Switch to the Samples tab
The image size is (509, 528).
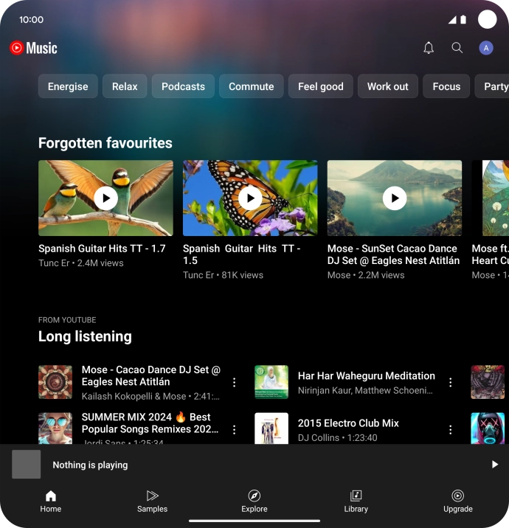152,501
